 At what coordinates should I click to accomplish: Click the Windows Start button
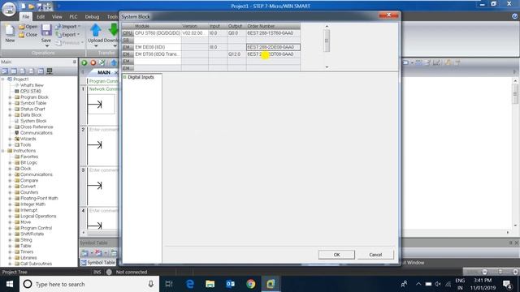click(x=10, y=284)
